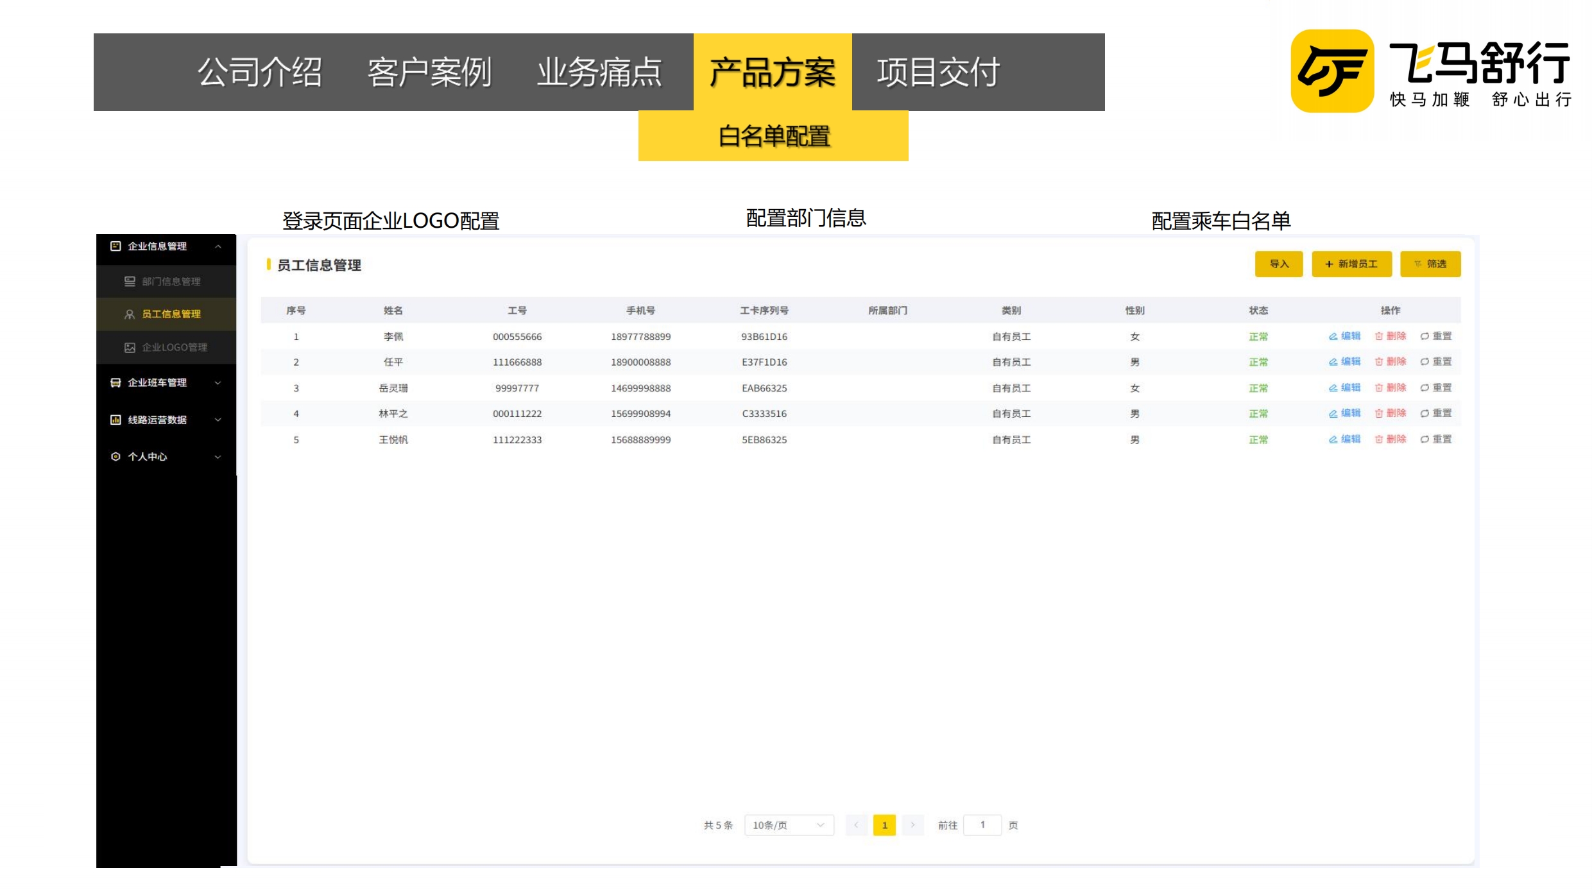Open the 筛选 filter button
Viewport: 1592px width, 895px height.
[1430, 264]
